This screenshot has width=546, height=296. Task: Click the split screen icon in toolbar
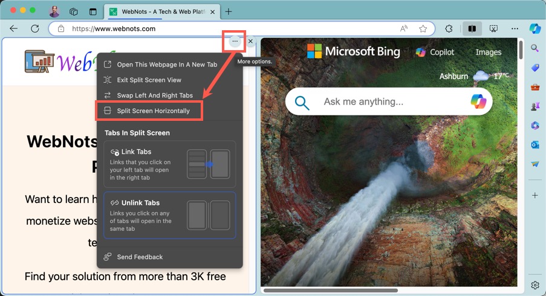pos(472,28)
